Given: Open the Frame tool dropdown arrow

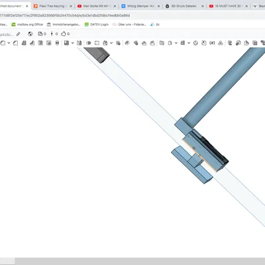Looking at the screenshot, I should tap(189, 43).
